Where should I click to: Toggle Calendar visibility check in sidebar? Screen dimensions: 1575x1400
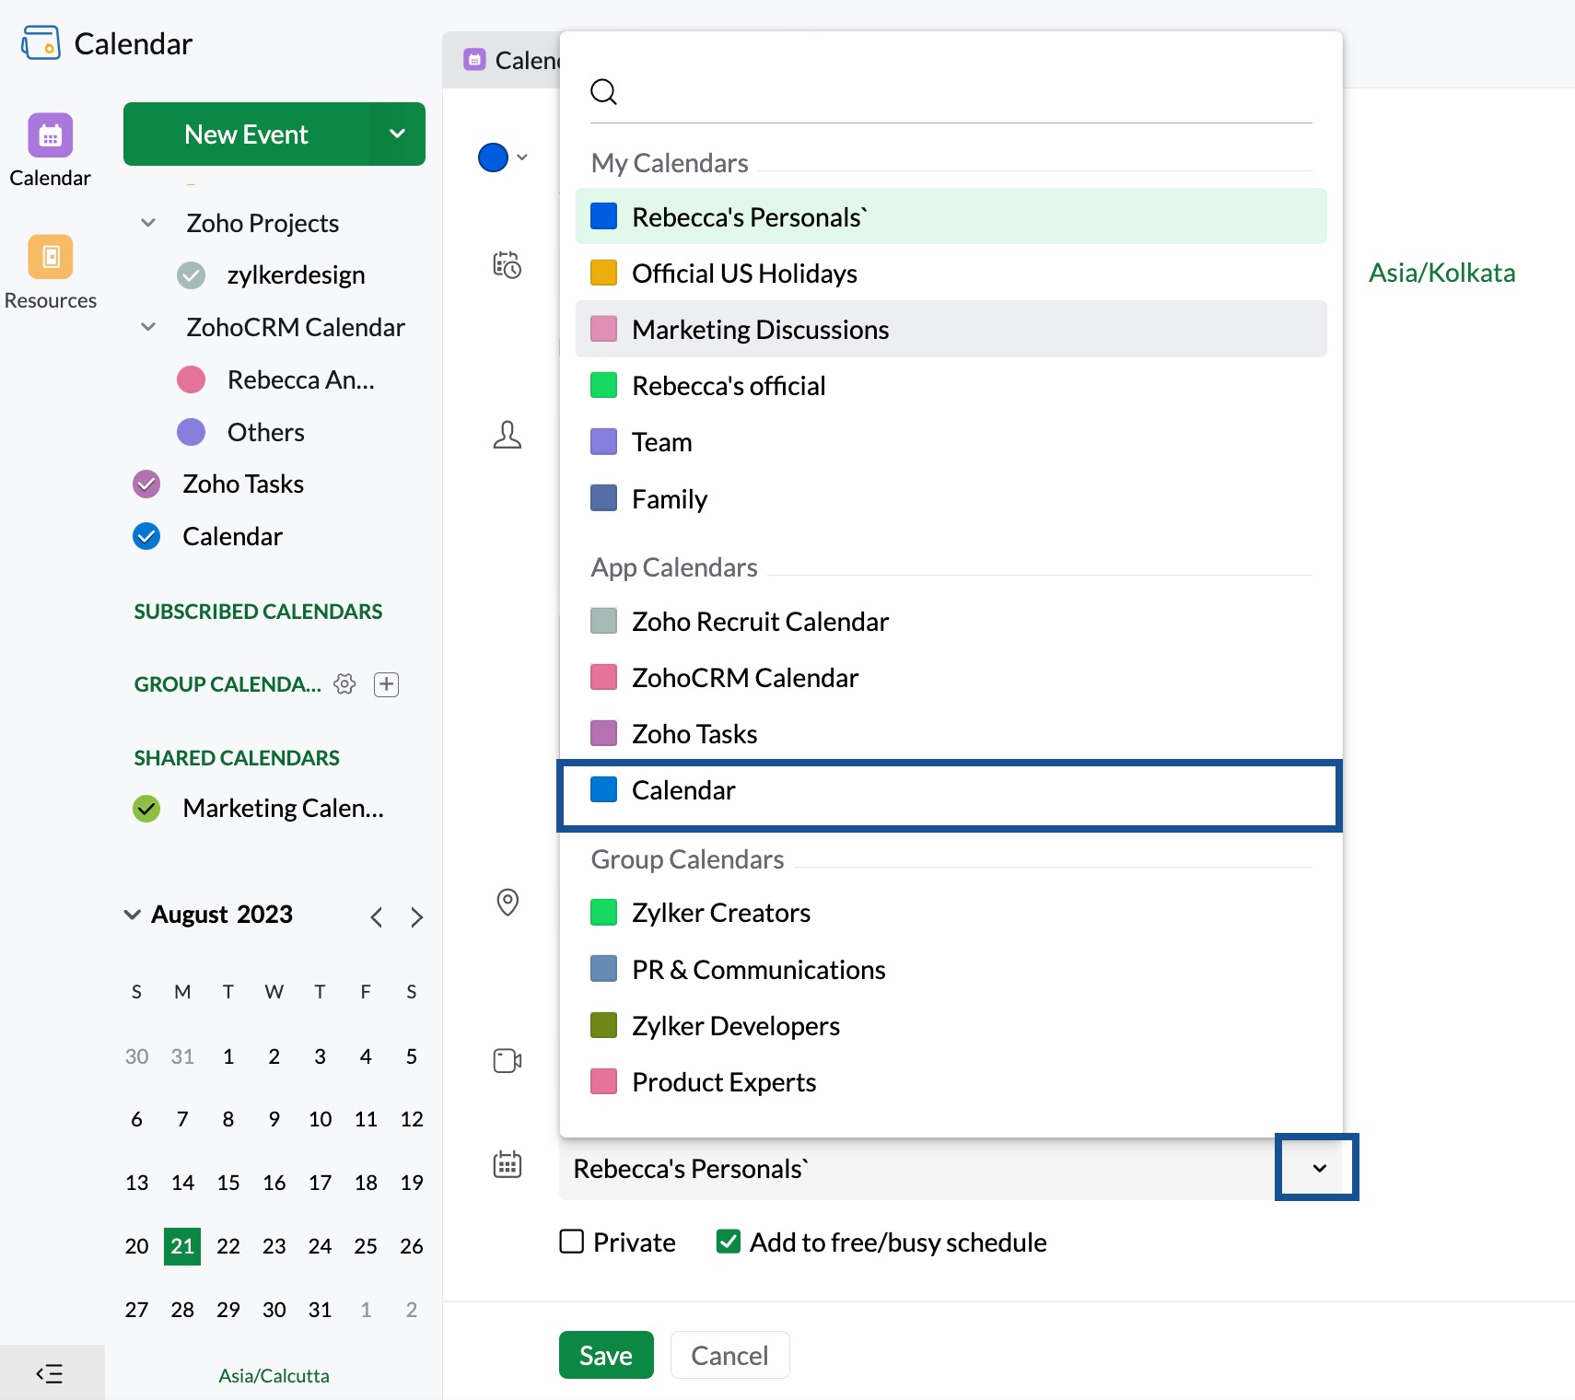point(146,536)
